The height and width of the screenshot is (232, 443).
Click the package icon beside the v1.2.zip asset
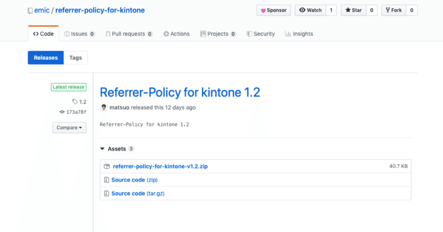coord(107,166)
